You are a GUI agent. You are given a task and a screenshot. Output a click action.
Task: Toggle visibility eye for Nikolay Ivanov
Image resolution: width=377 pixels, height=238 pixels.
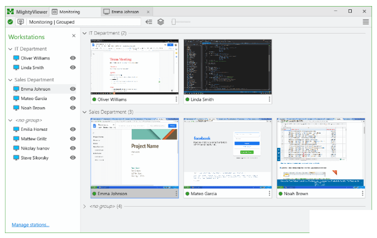tap(73, 148)
